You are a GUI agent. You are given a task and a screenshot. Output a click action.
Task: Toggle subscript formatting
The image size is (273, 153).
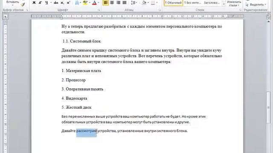coord(62,3)
